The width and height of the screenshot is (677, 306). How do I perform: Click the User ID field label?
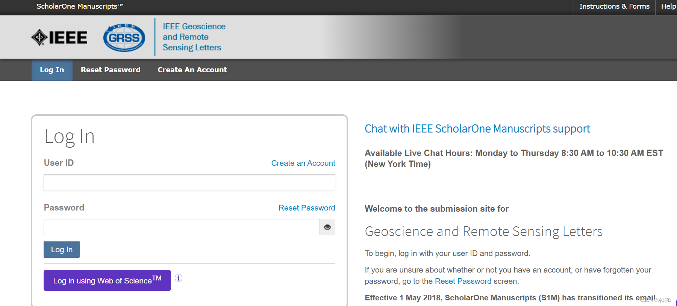coord(59,163)
